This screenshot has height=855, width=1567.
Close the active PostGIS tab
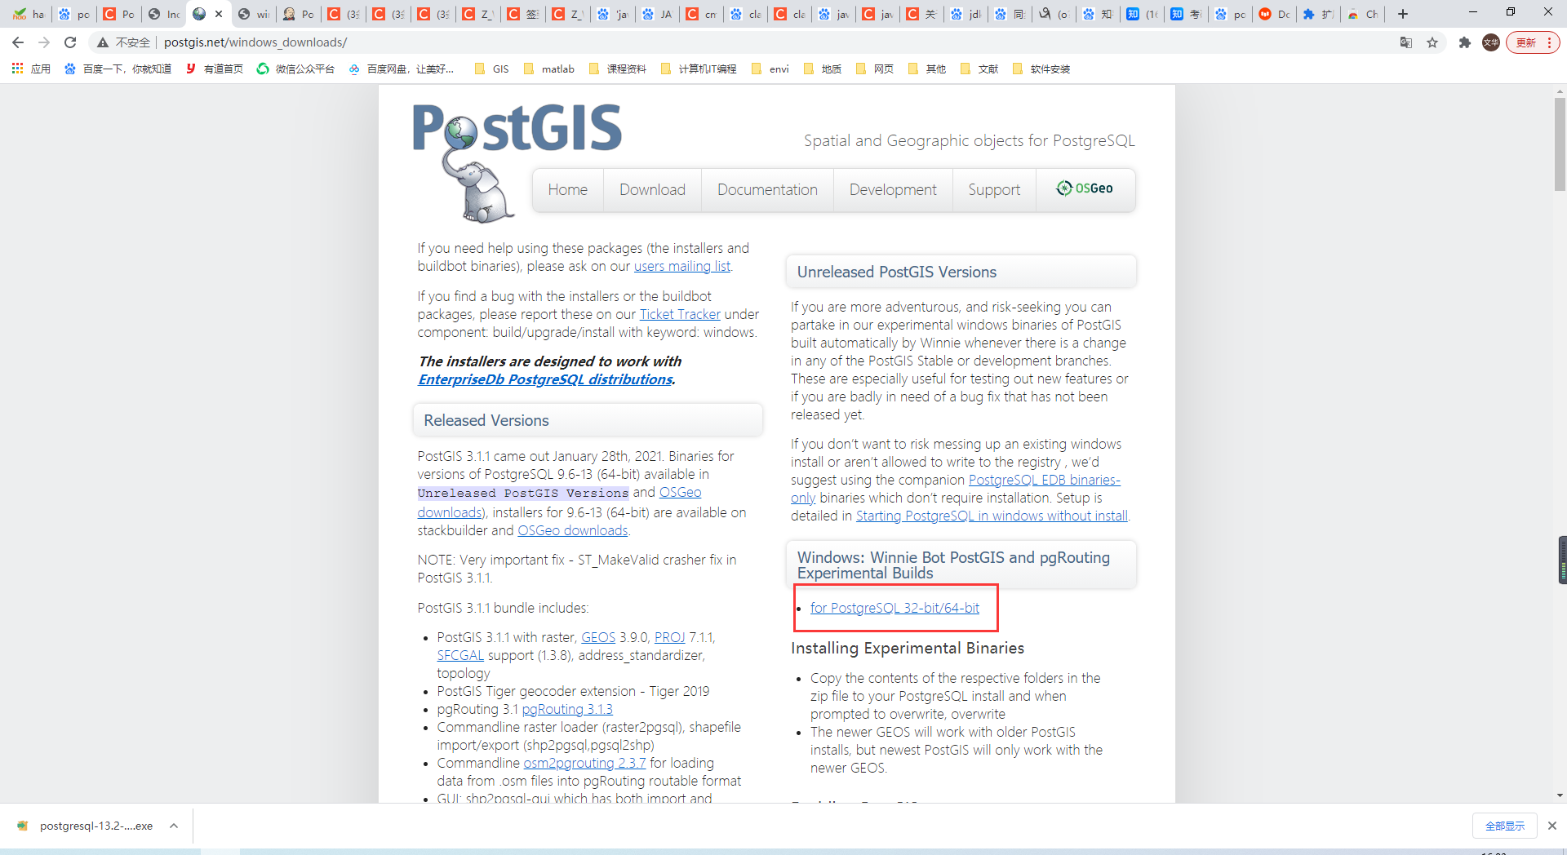[x=219, y=14]
